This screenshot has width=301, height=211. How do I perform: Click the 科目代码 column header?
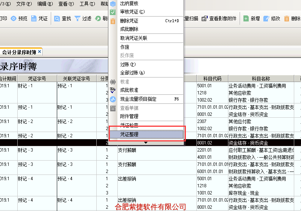(212, 79)
